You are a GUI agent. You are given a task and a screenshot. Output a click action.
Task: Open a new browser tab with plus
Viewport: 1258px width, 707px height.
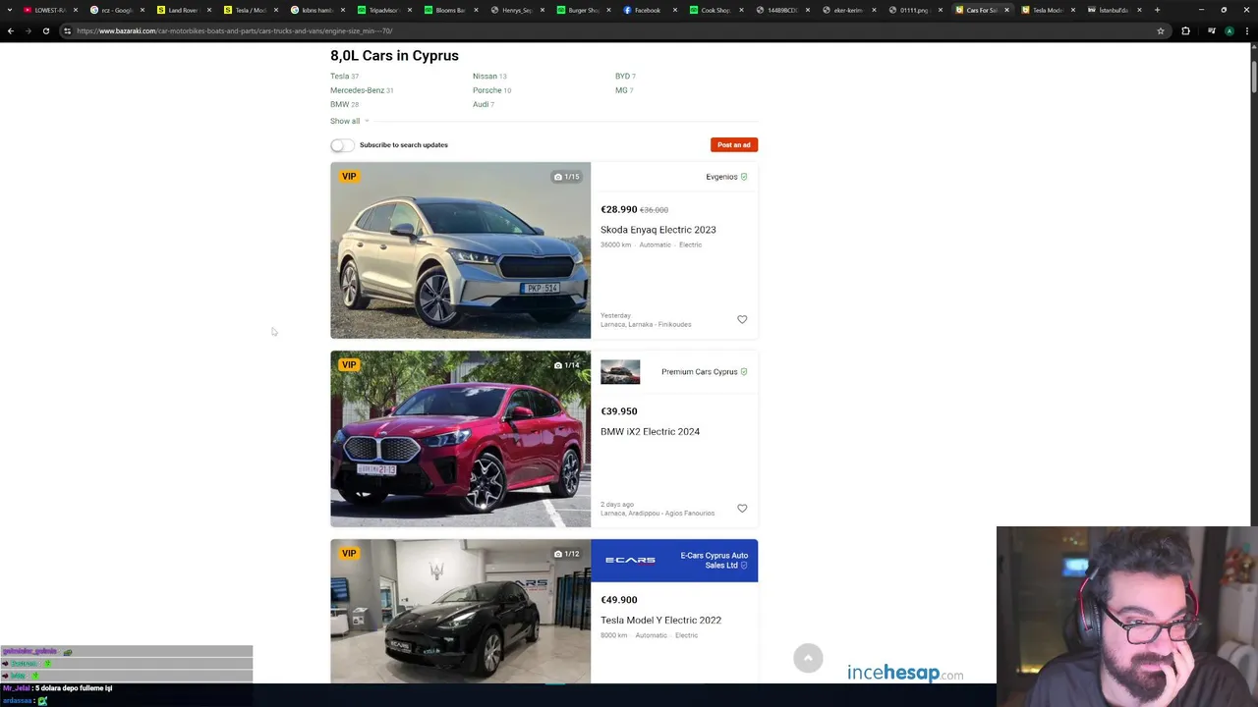1157,10
